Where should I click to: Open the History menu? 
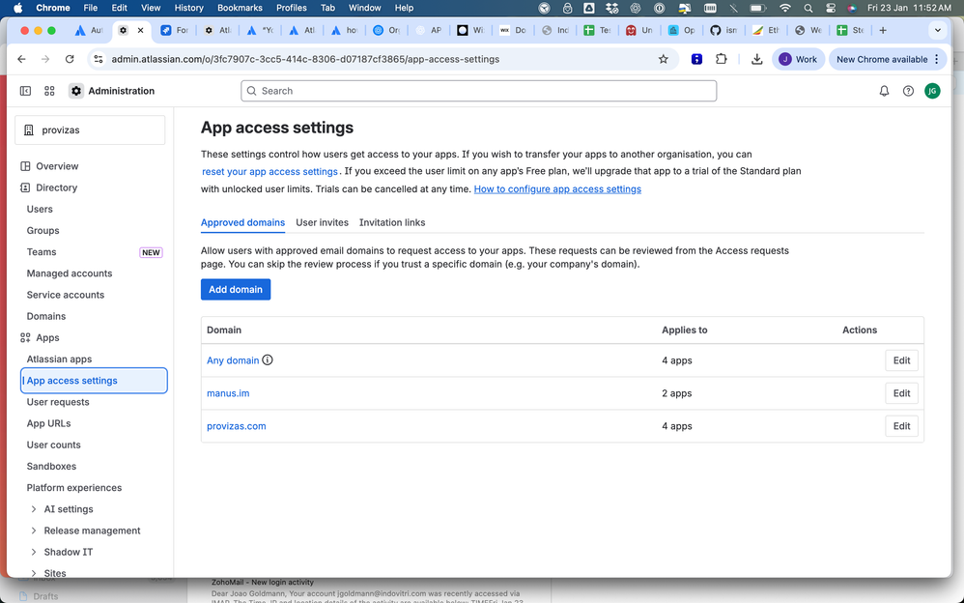[188, 8]
